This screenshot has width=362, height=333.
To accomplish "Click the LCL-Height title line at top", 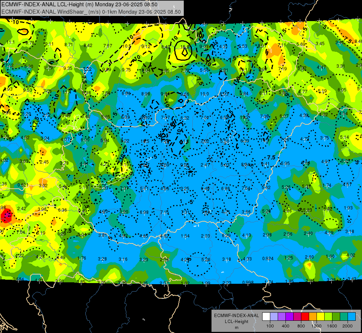I will [79, 4].
